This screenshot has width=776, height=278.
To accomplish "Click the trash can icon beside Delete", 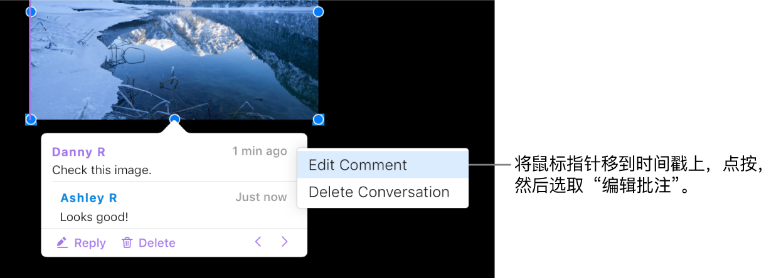I will (x=127, y=243).
